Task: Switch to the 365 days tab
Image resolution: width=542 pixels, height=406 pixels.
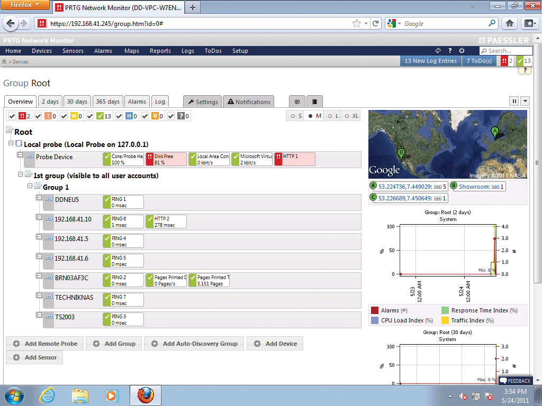Action: 107,101
